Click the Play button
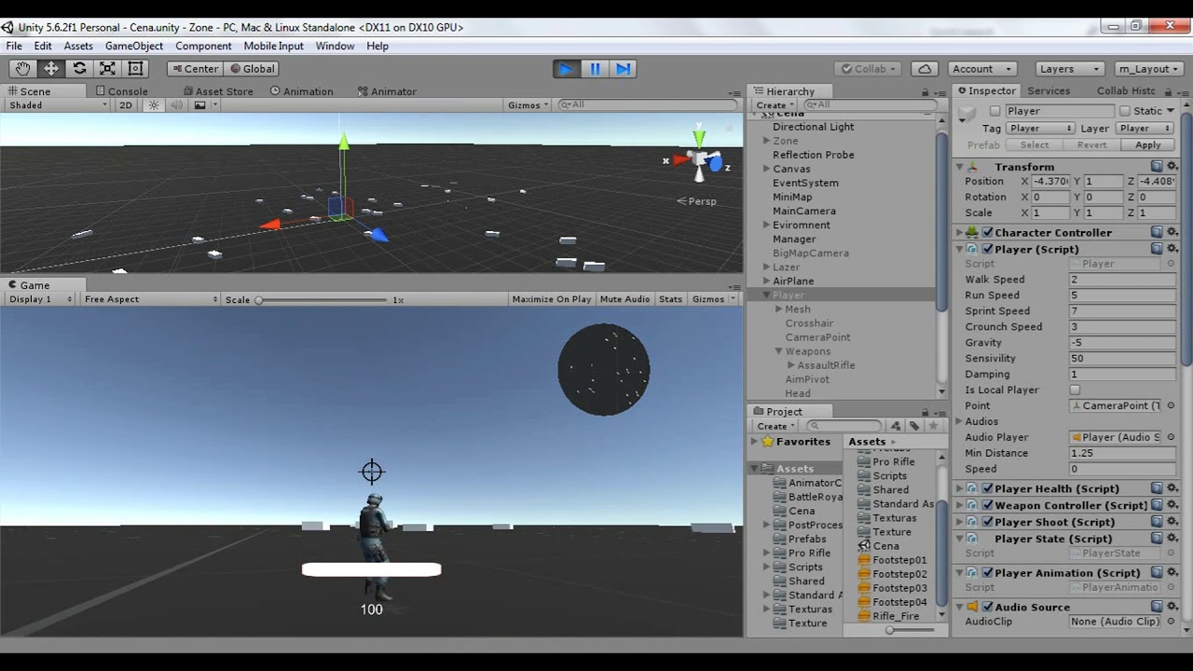Screen dimensions: 1193x671 (566, 68)
